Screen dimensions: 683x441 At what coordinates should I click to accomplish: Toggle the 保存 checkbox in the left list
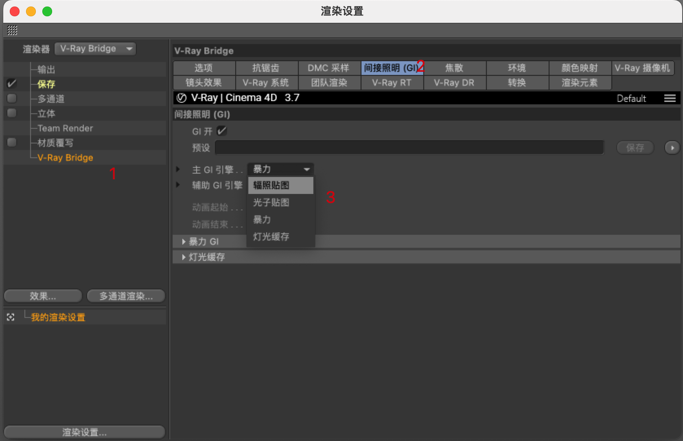[12, 84]
